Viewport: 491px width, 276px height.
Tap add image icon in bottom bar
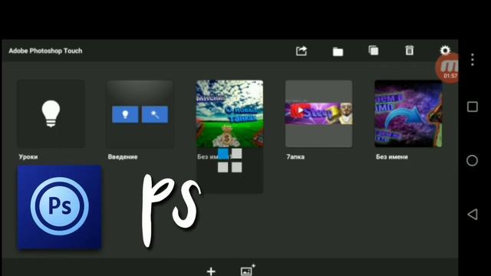[x=247, y=270]
